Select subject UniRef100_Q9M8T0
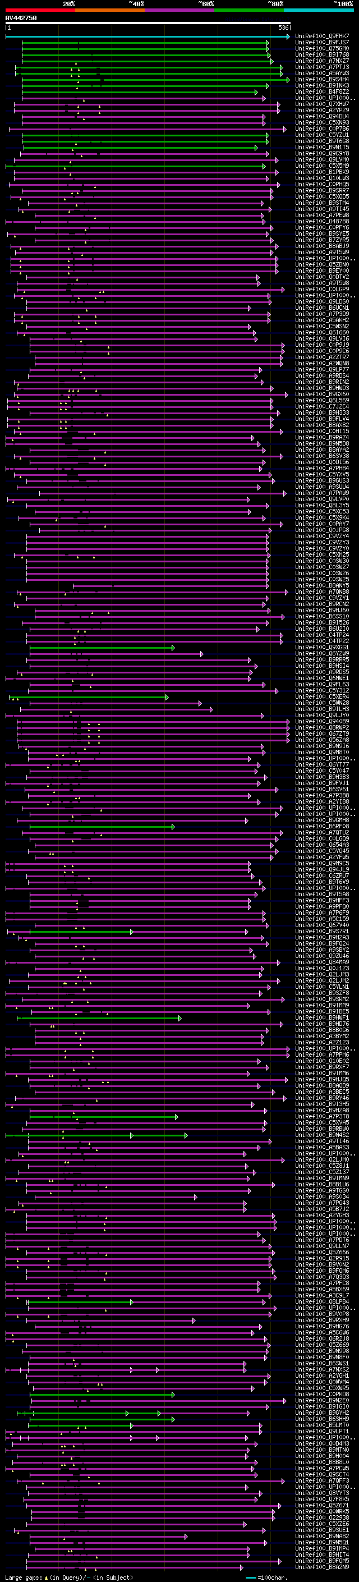This screenshot has width=359, height=1582. pos(322,753)
